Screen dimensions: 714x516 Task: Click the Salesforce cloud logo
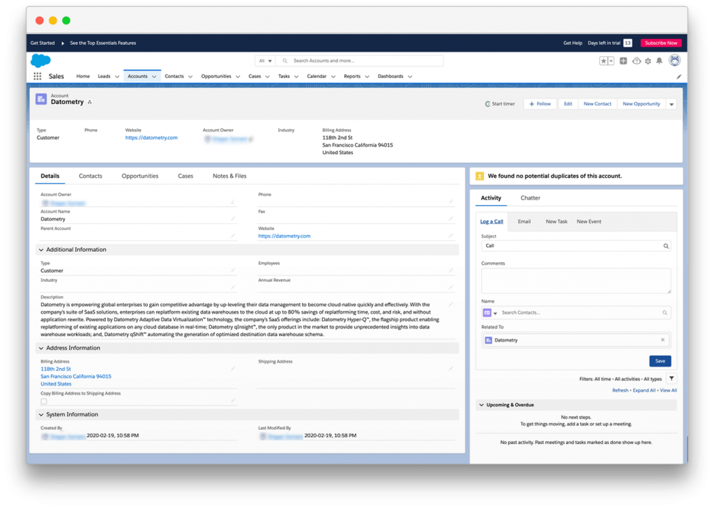click(x=40, y=61)
